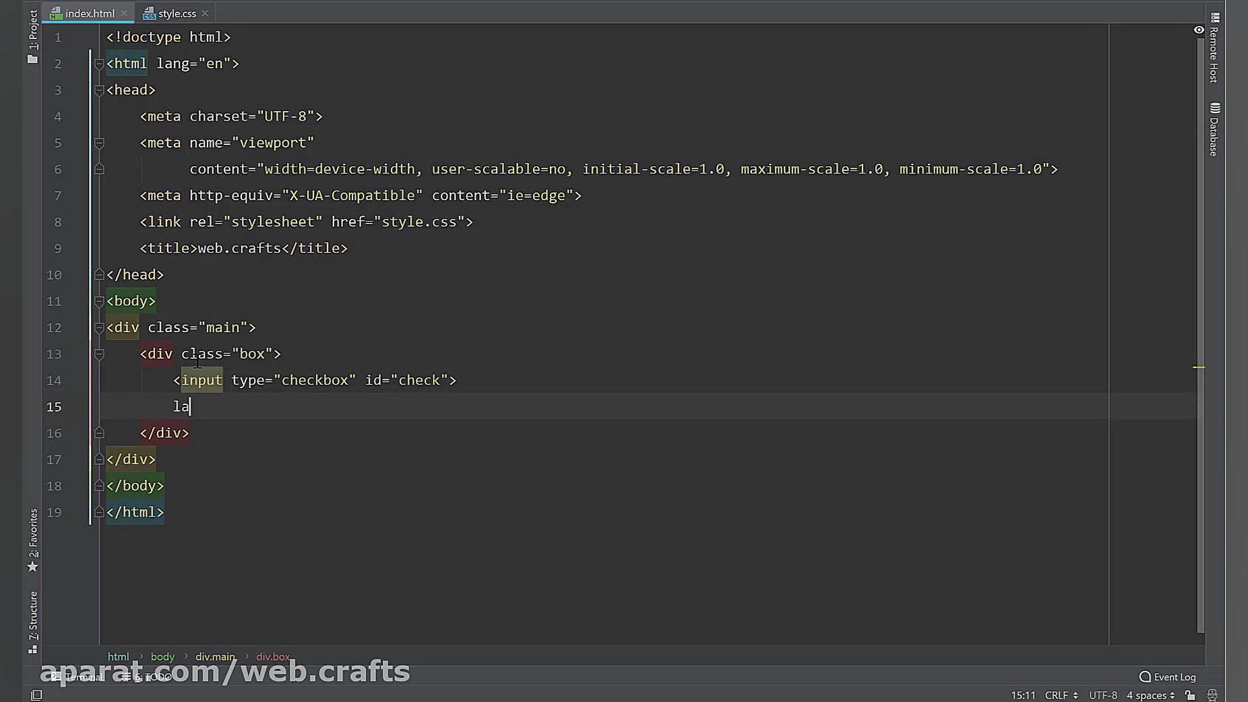Click the class="box" attribute
The width and height of the screenshot is (1248, 702).
click(x=227, y=354)
